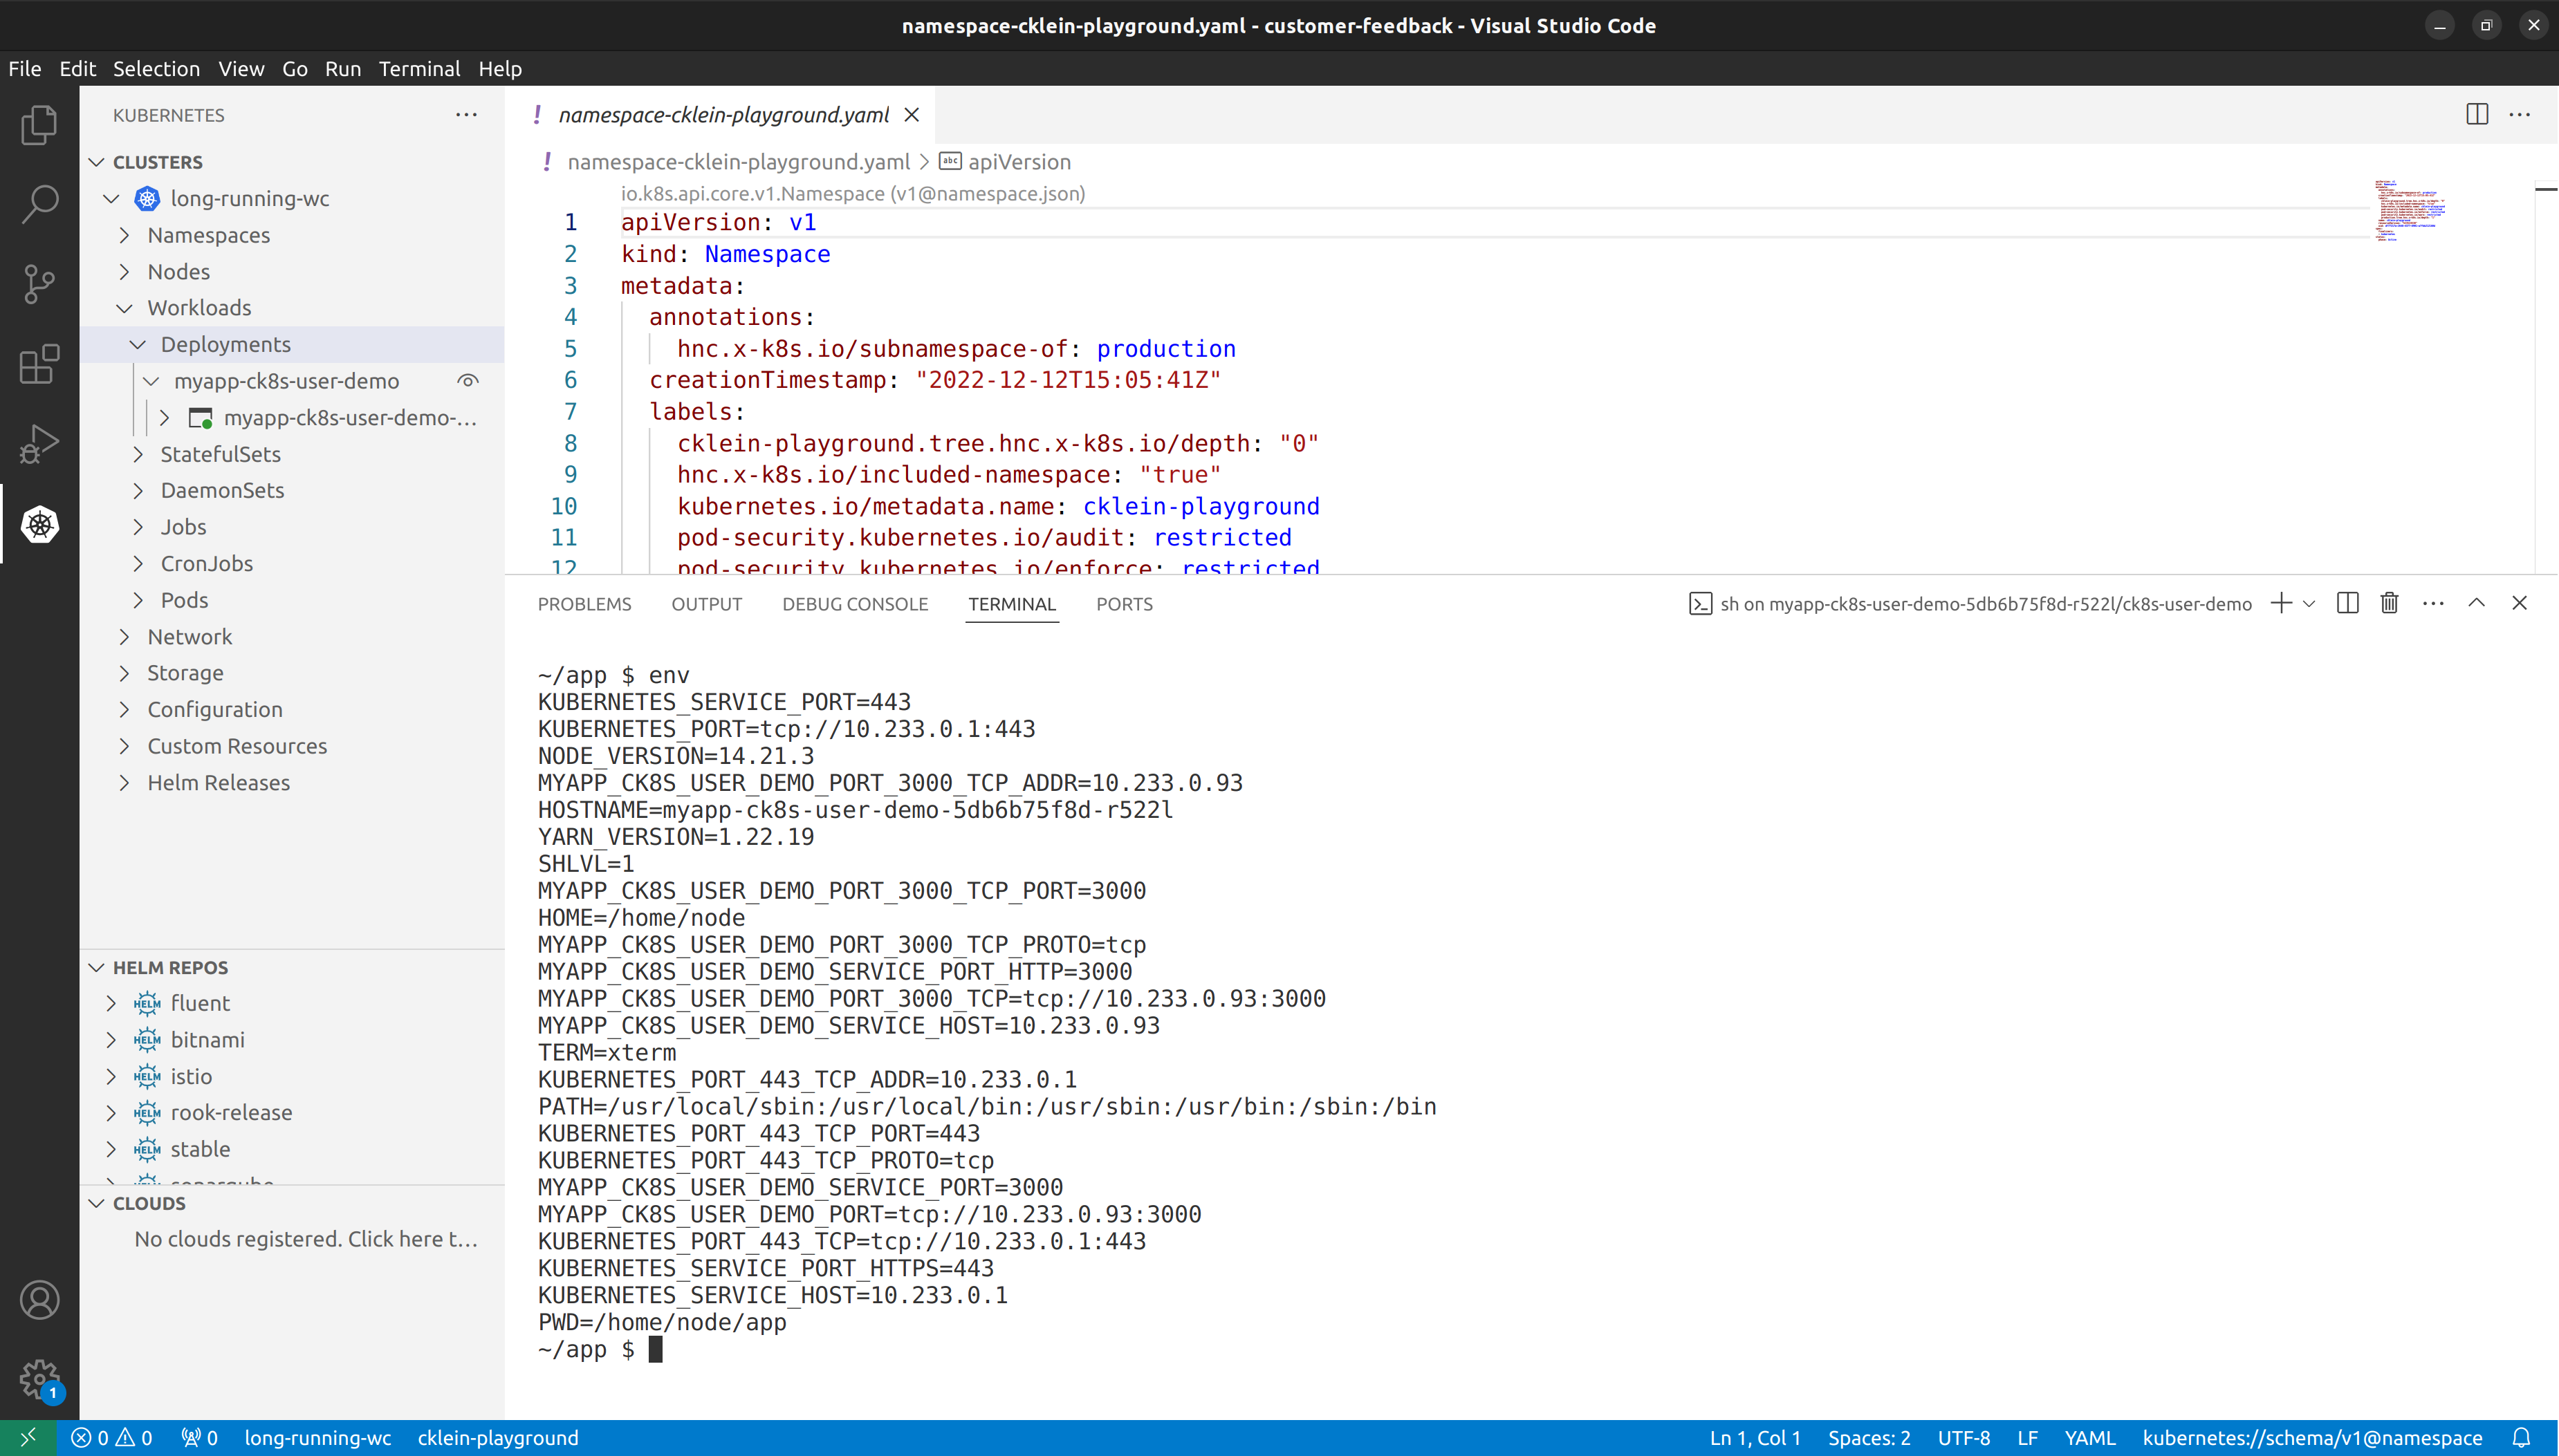Open terminal panel more actions

coord(2433,603)
